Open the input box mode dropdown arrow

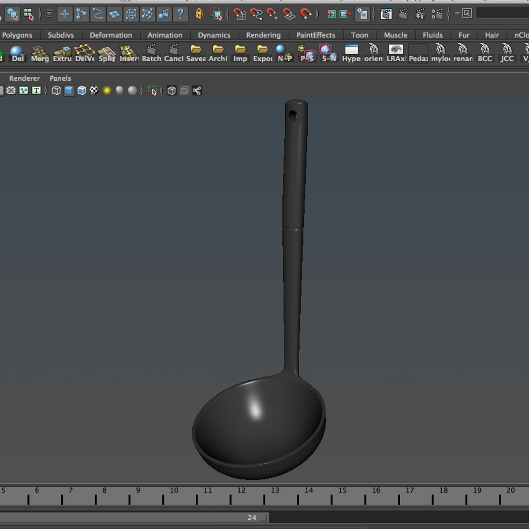(x=458, y=14)
